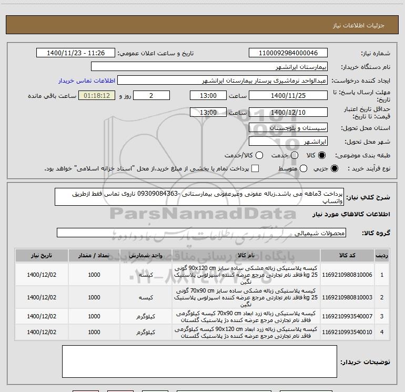
Task: Select product code 116921098081​0006
Action: (x=347, y=275)
